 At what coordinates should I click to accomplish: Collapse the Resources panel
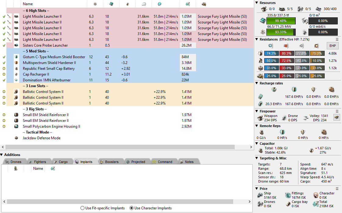pyautogui.click(x=257, y=3)
